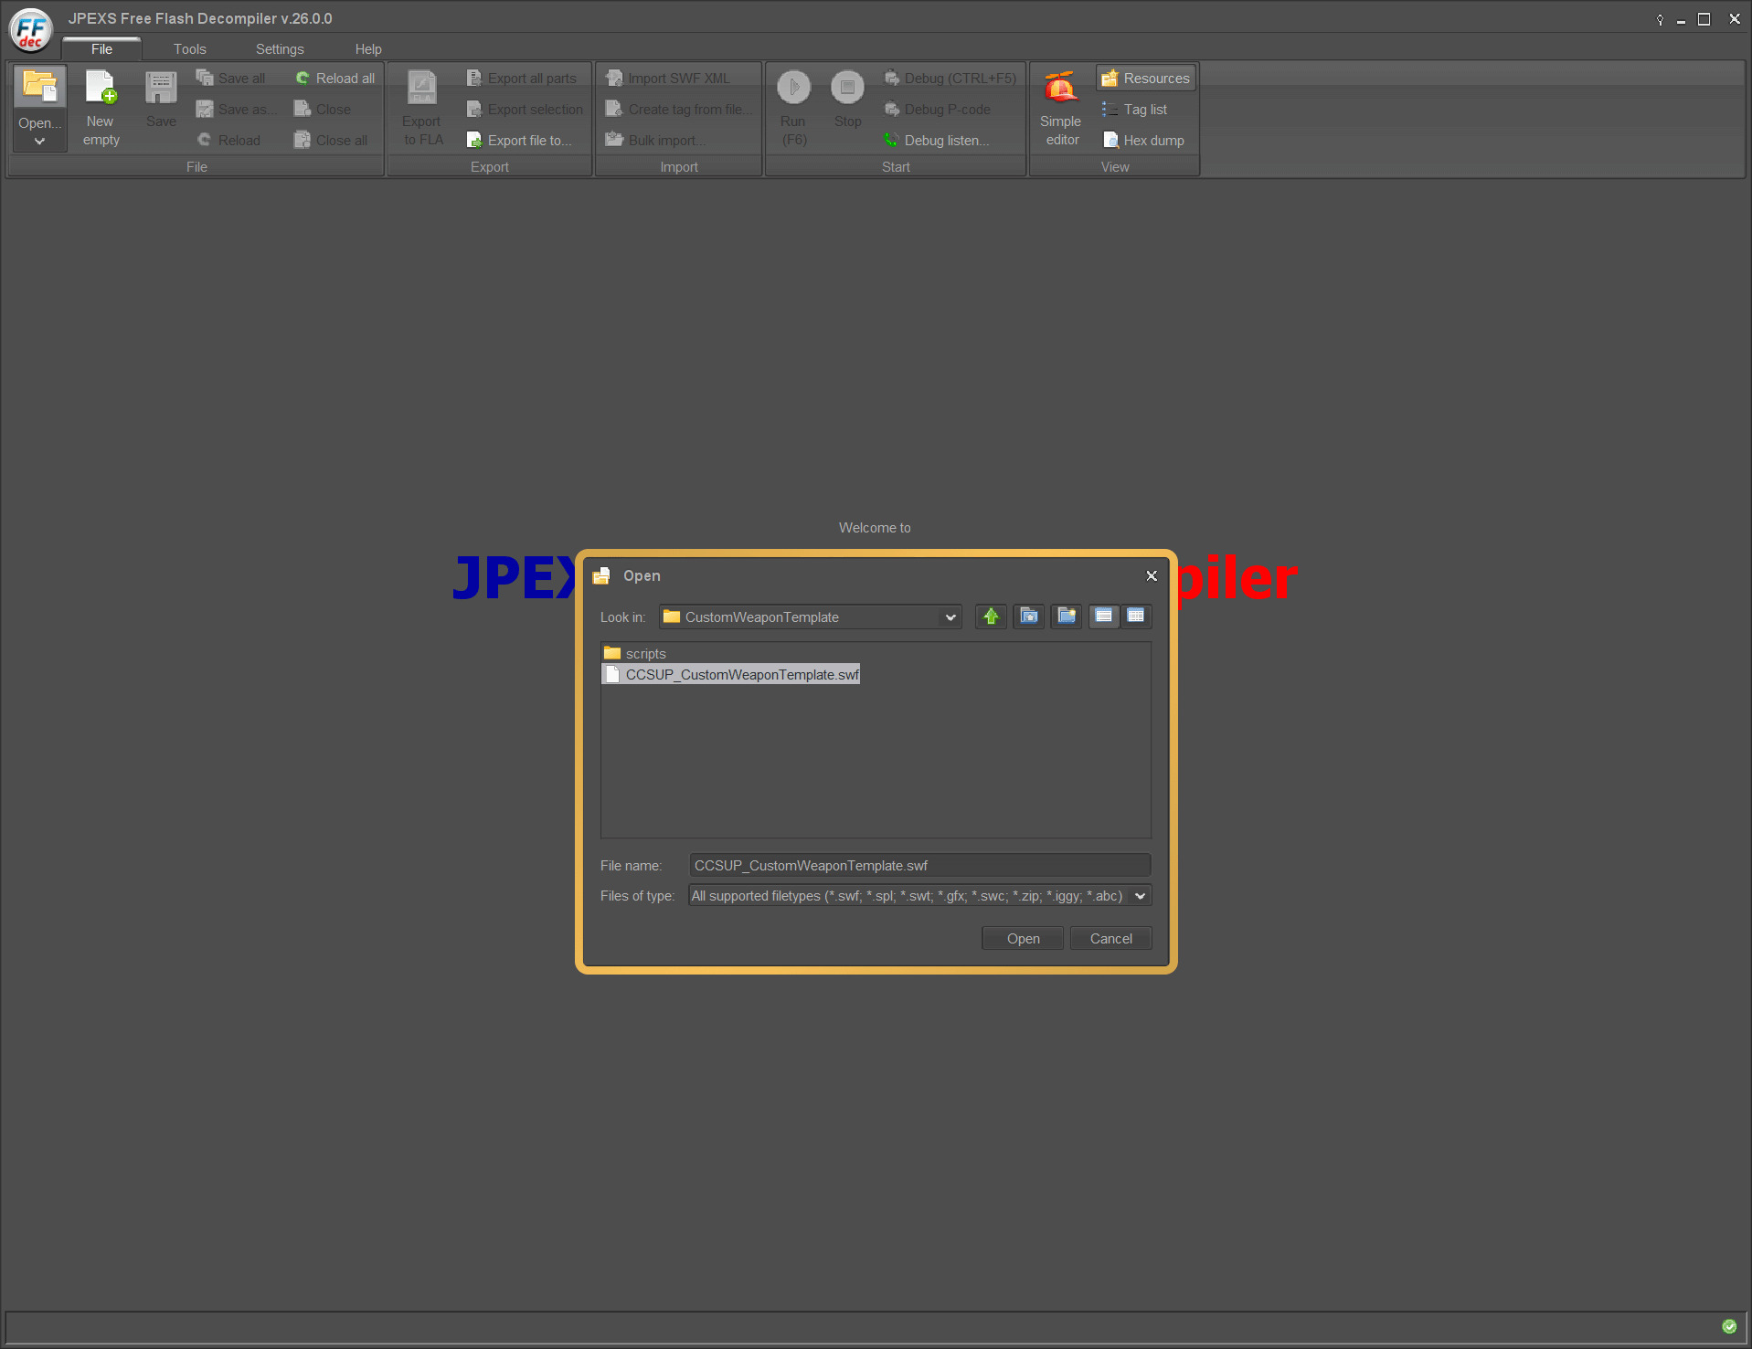Click the Stop playback icon

[x=847, y=87]
